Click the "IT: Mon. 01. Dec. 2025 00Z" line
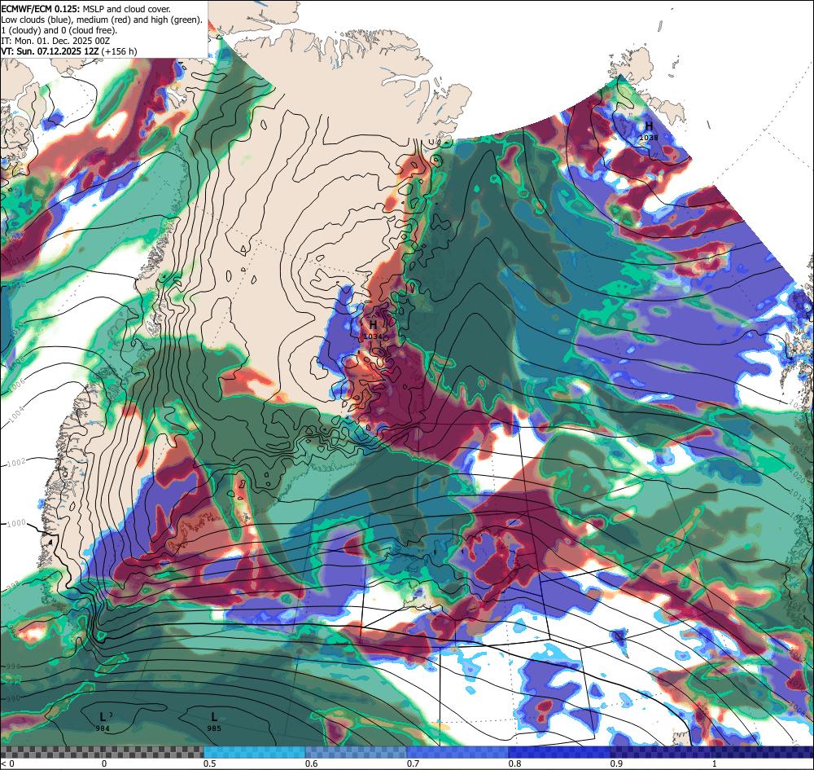Screen dimensions: 814x770 (x=55, y=41)
